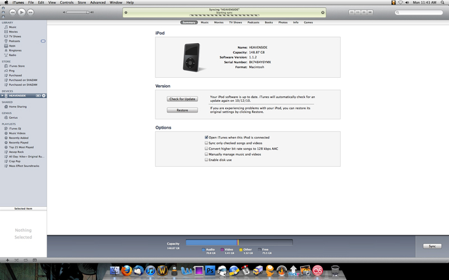
Task: Click the Check for Update button
Action: [x=182, y=99]
